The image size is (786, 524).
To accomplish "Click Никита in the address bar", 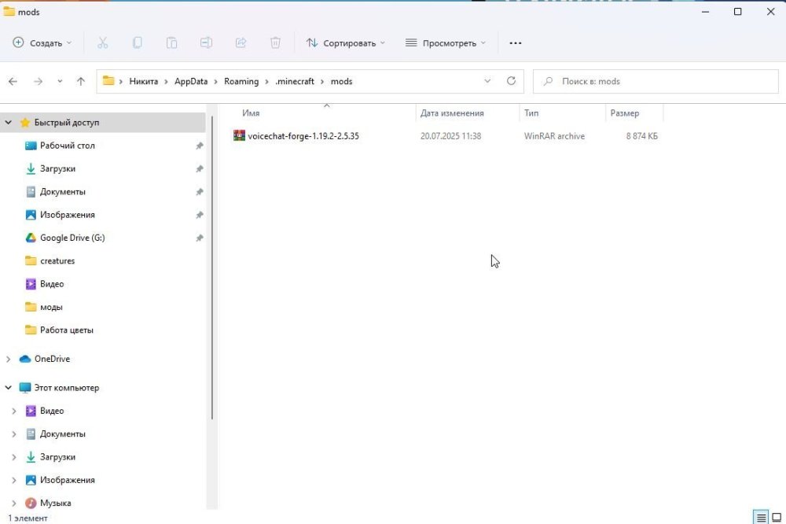I will (x=143, y=81).
